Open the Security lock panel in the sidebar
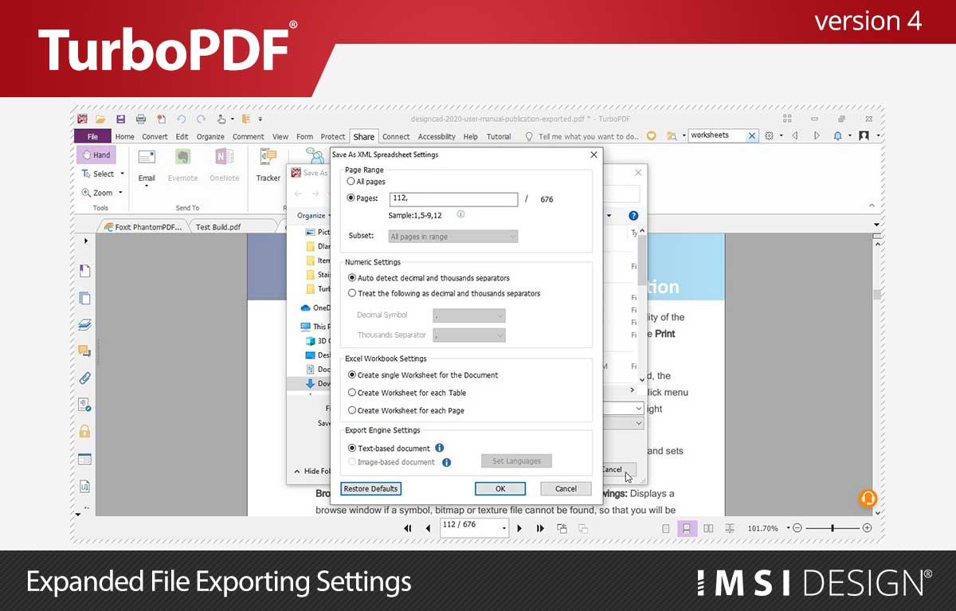 (84, 432)
